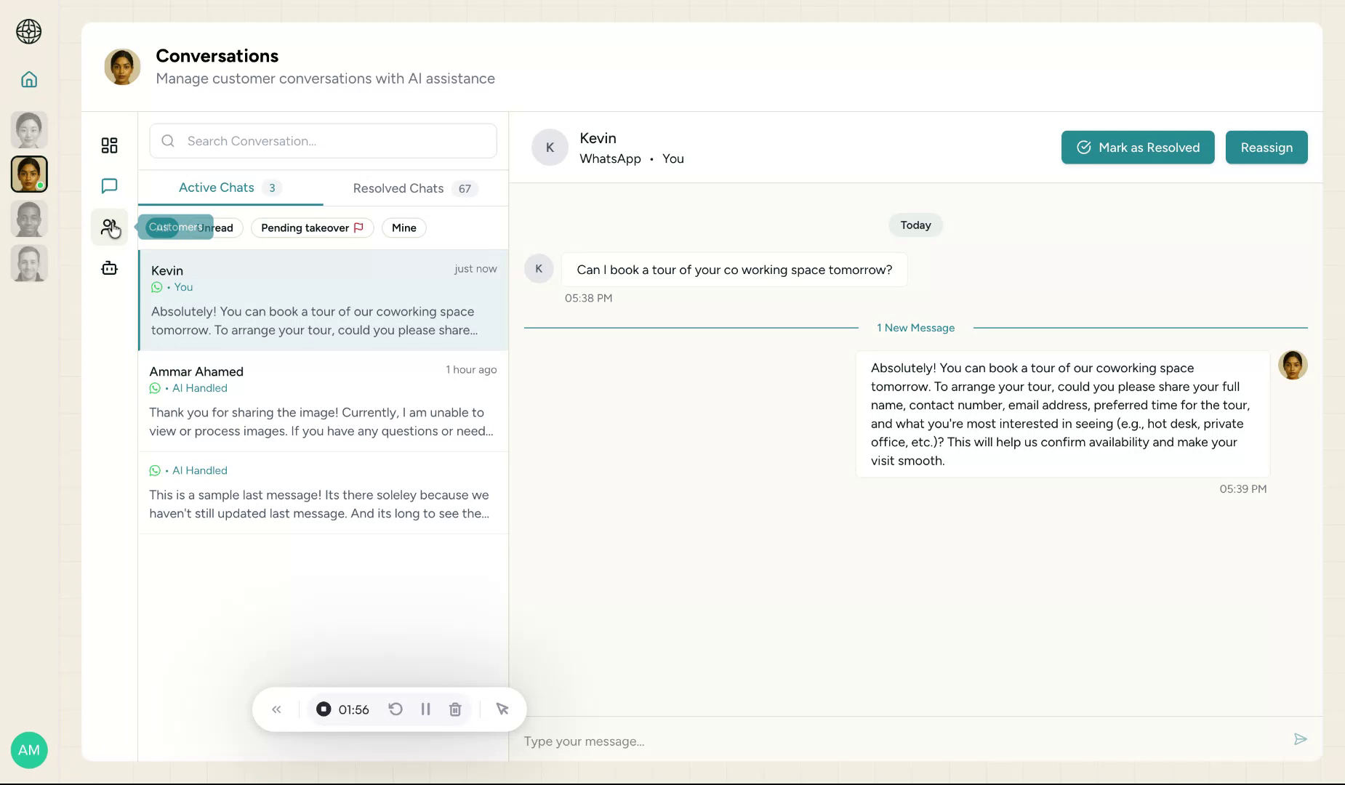The height and width of the screenshot is (785, 1345).
Task: Toggle the Mine filter chip
Action: coord(403,228)
